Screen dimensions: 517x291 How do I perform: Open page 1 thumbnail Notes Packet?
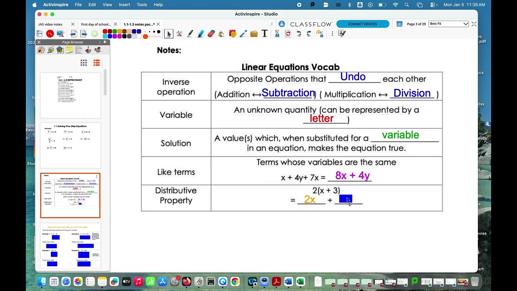(70, 95)
